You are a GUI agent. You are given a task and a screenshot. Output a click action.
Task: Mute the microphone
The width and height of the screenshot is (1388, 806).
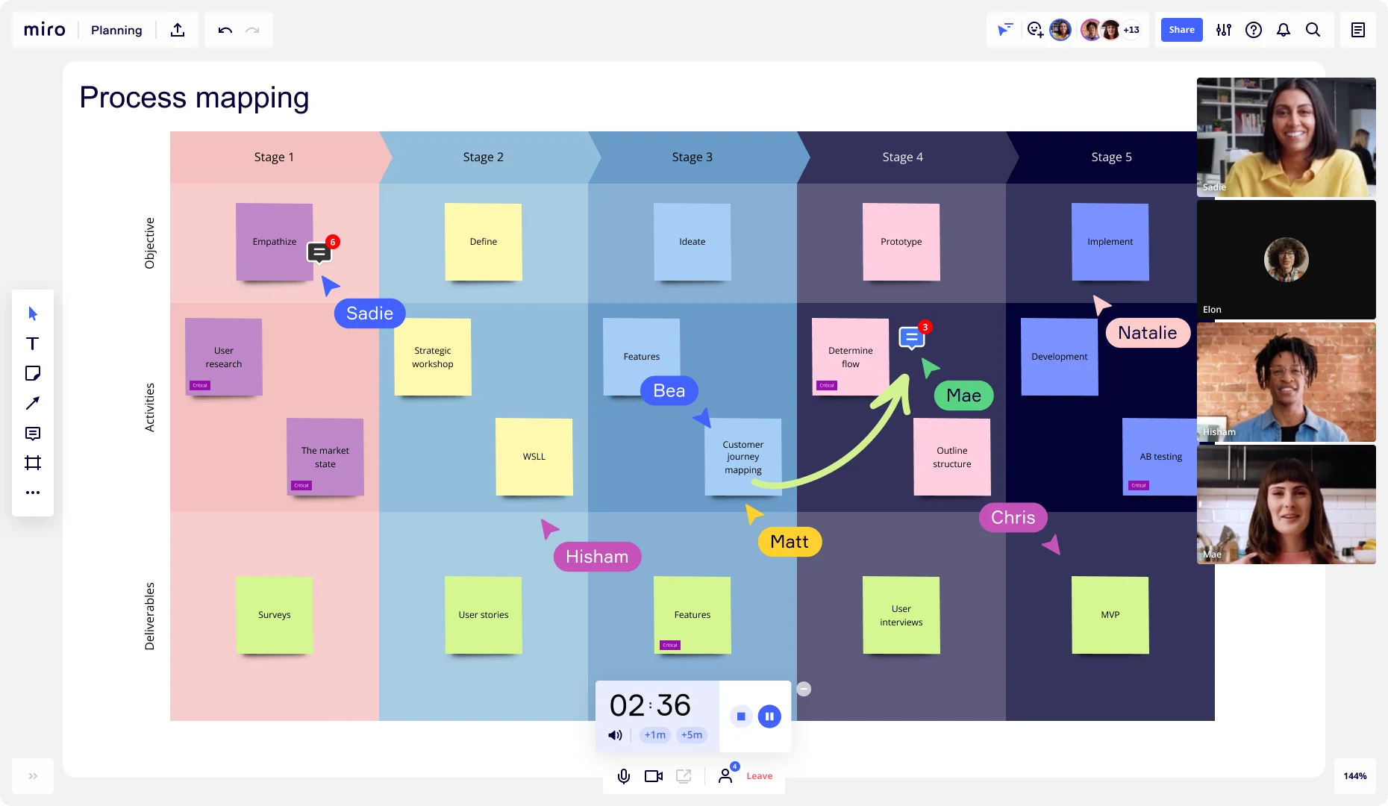click(623, 776)
